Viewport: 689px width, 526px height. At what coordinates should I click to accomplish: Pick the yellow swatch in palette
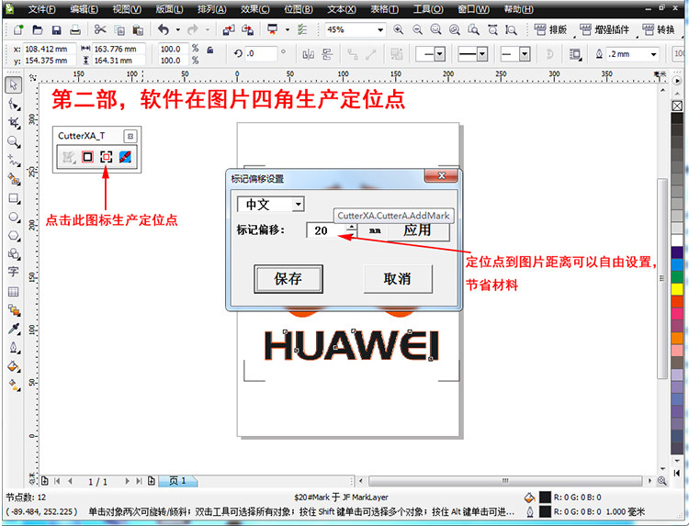(x=677, y=289)
